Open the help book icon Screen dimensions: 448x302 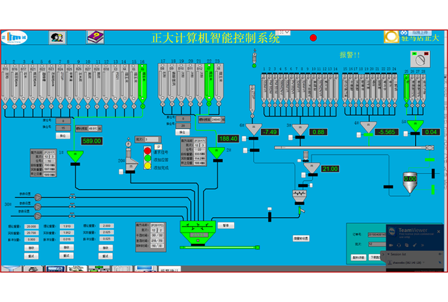point(95,37)
